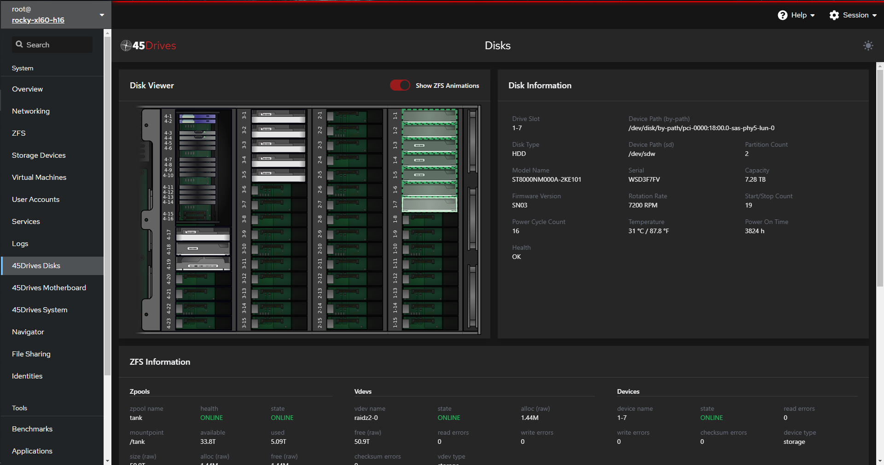Click the mountpoint value /tank

(x=137, y=442)
